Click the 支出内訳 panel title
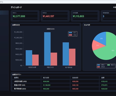The height and width of the screenshot is (96, 116). (x=87, y=25)
